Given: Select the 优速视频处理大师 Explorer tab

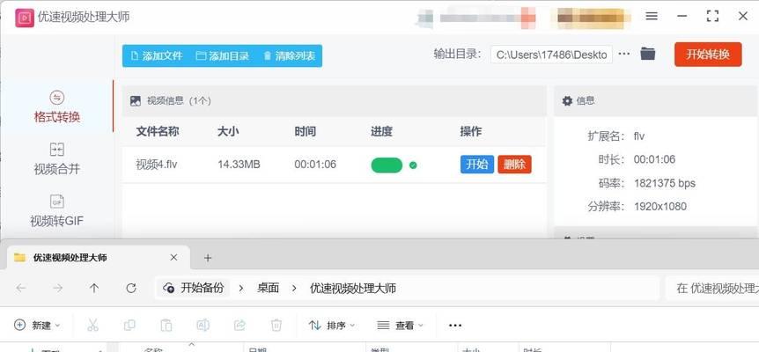Looking at the screenshot, I should (x=99, y=258).
